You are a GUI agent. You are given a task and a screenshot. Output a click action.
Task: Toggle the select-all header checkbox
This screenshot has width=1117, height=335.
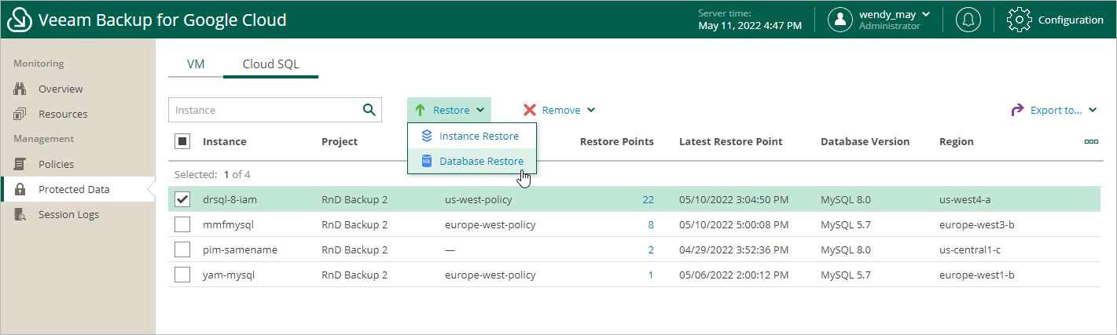(x=182, y=142)
